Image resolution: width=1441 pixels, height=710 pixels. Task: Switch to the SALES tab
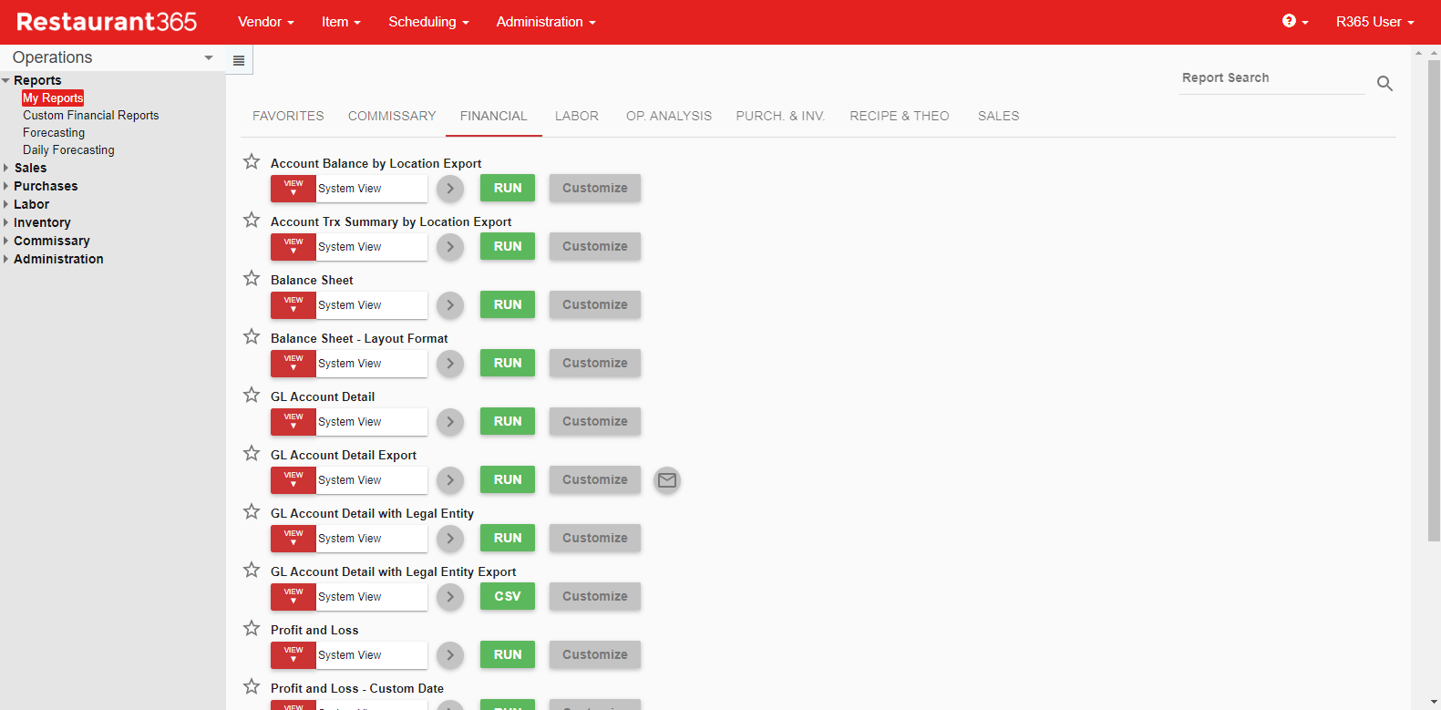[999, 116]
